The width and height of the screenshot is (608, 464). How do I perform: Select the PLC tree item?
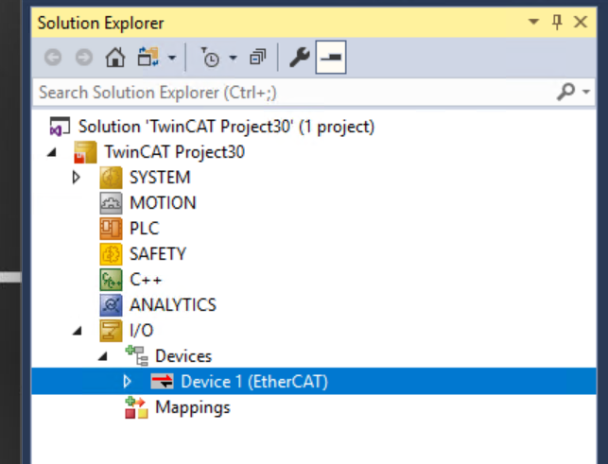pyautogui.click(x=145, y=229)
